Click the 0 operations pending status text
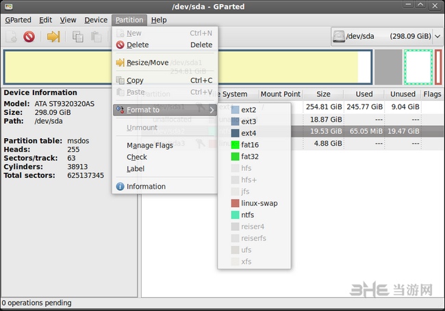Viewport: 445px width, 311px height. (x=36, y=303)
